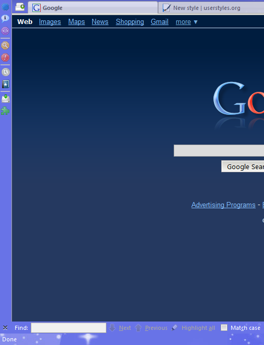Open the downloads icon in sidebar
Viewport: 264px width, 345px height.
[6, 99]
